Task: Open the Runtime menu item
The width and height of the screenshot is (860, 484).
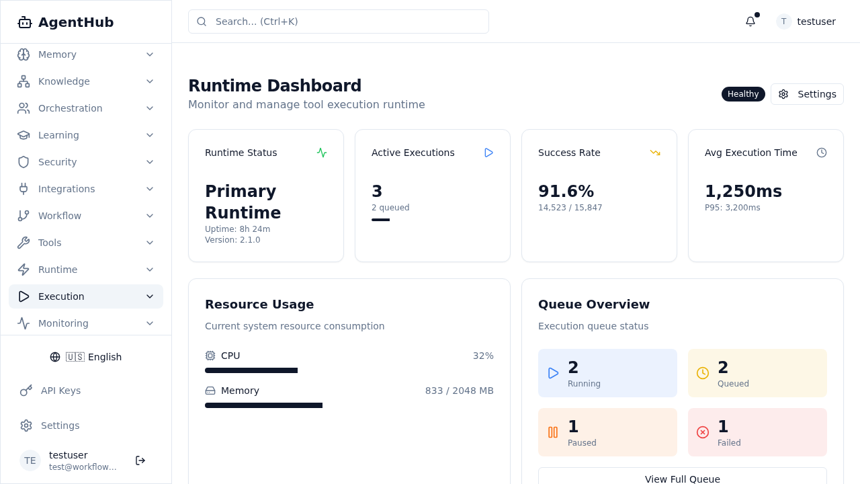Action: tap(86, 270)
